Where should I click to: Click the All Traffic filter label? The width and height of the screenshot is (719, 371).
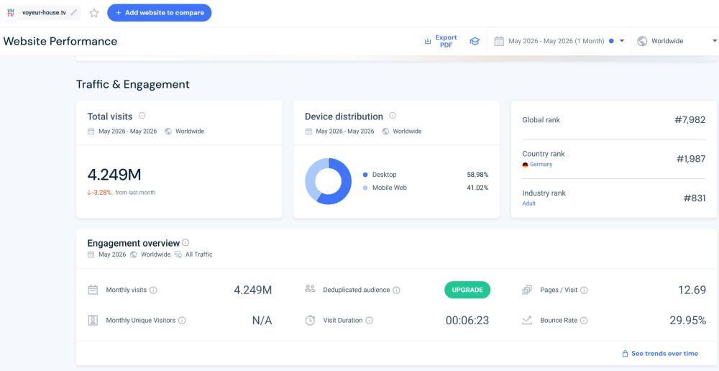click(x=199, y=254)
